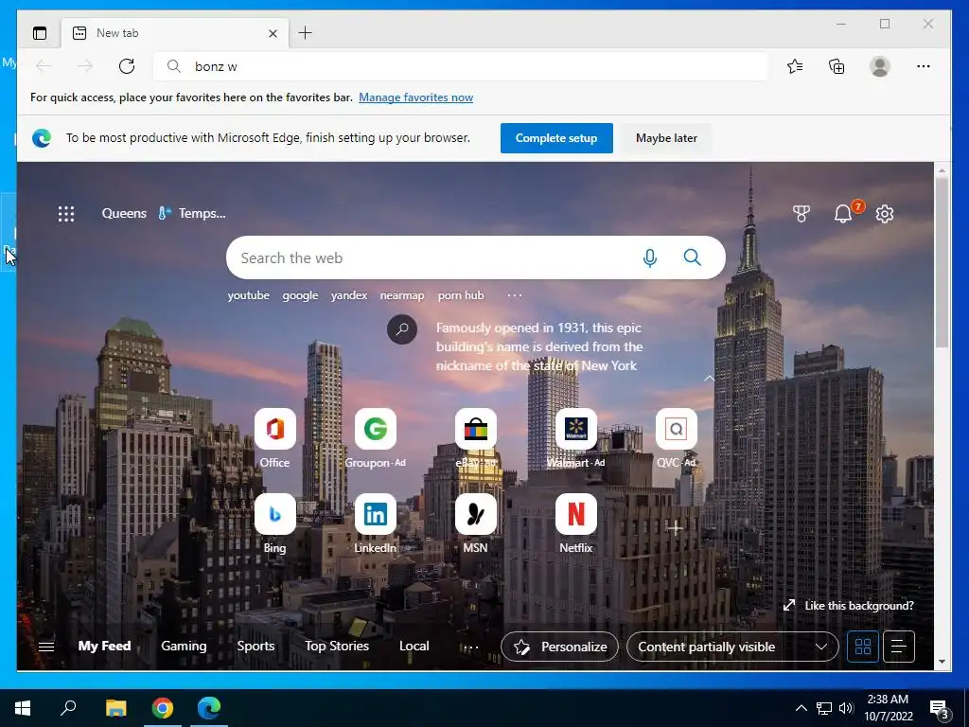Click the Complete setup button

pos(556,138)
